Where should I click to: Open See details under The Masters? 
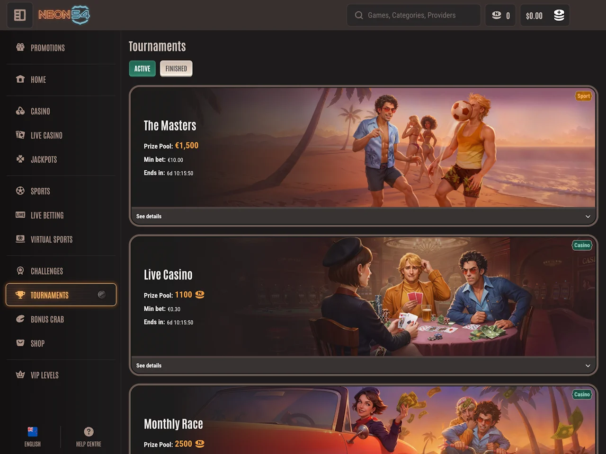(x=149, y=217)
